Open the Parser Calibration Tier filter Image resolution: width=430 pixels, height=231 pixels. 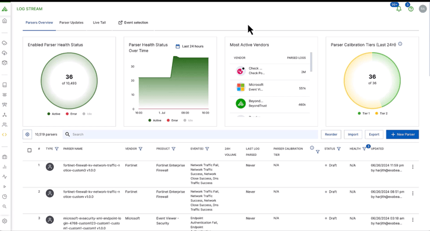318,152
